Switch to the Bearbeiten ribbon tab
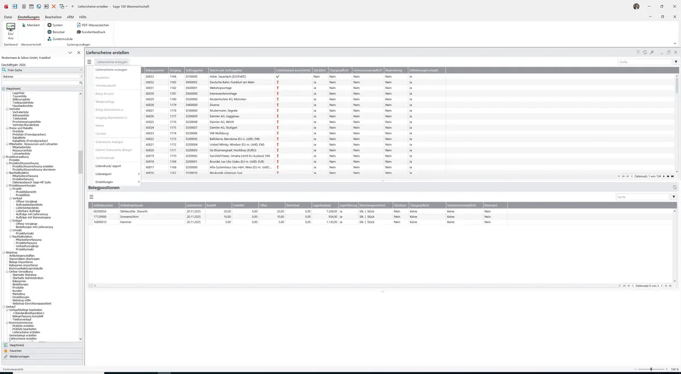Screen dimensions: 681x374 point(53,18)
